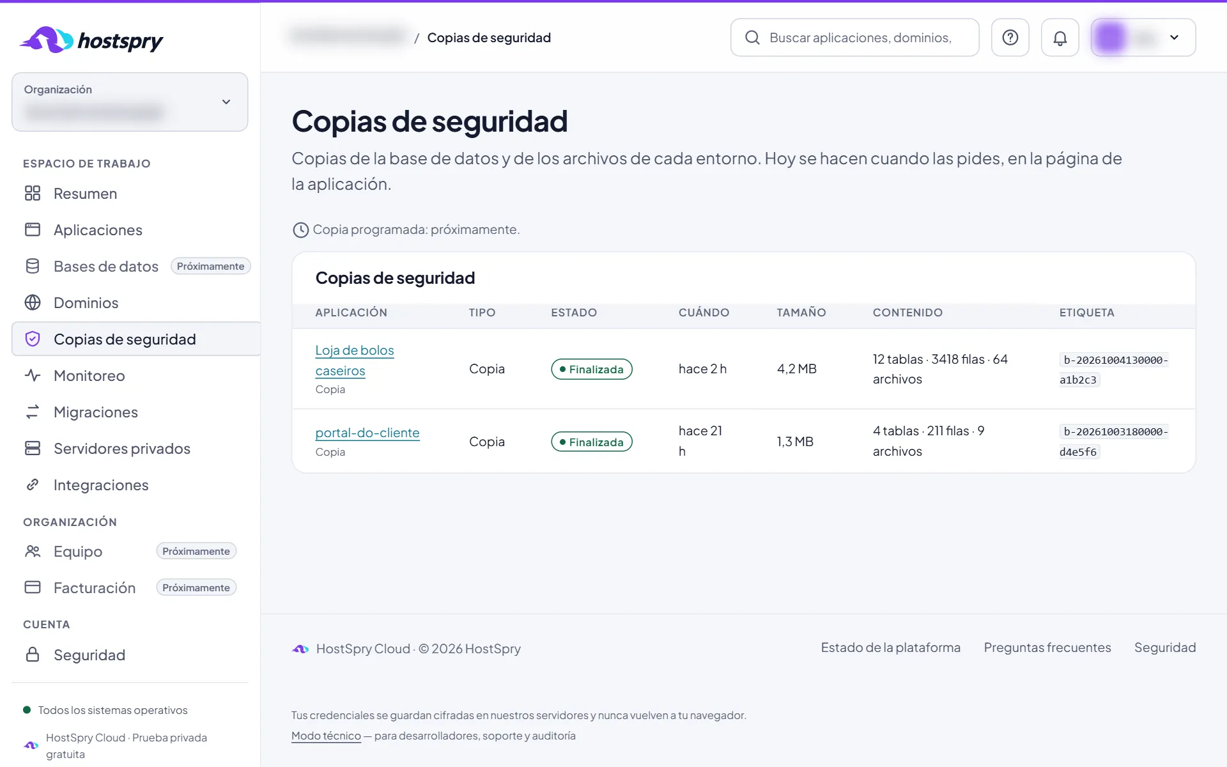Click the b-20261003180000-d4e5f6 label
Viewport: 1227px width, 767px height.
tap(1114, 442)
